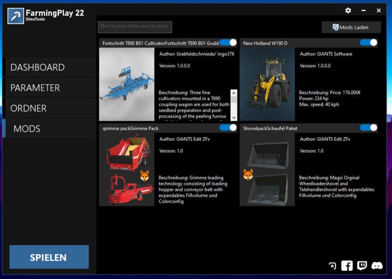
Task: Open the Discord server icon
Action: pyautogui.click(x=377, y=266)
